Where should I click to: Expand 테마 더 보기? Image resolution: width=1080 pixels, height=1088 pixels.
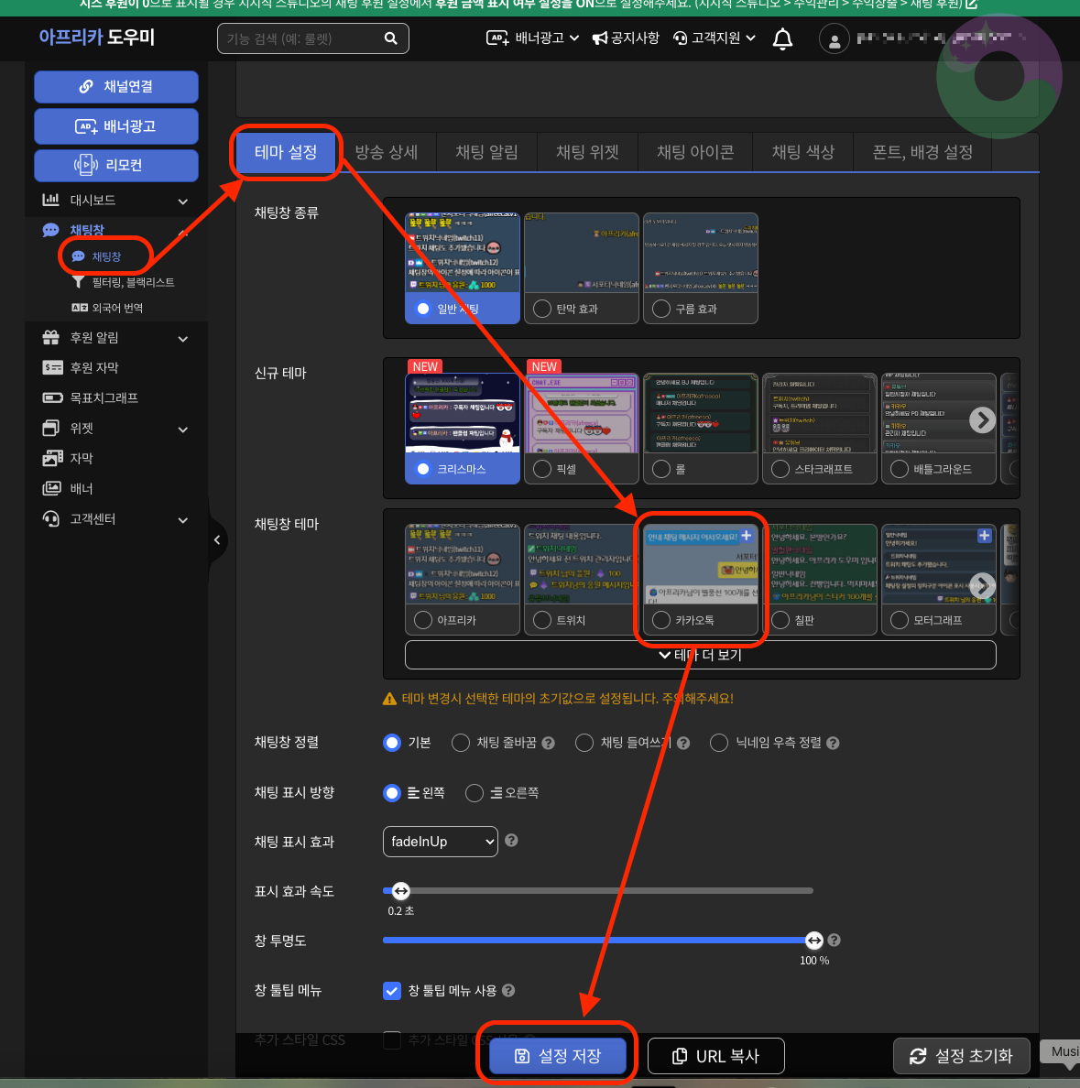click(701, 655)
